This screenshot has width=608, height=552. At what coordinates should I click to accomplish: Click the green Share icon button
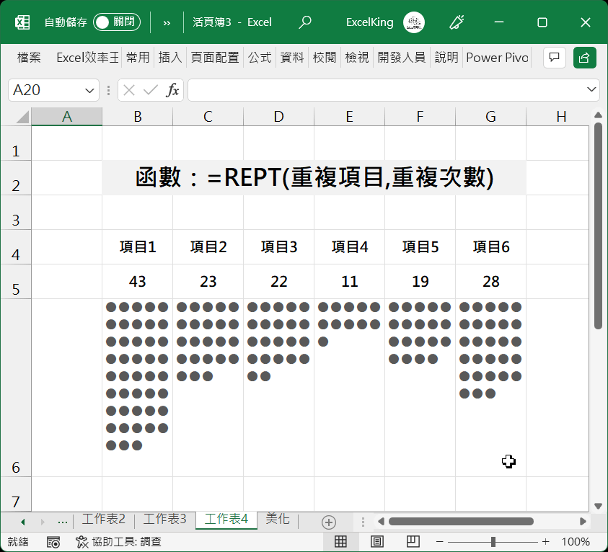tap(585, 58)
